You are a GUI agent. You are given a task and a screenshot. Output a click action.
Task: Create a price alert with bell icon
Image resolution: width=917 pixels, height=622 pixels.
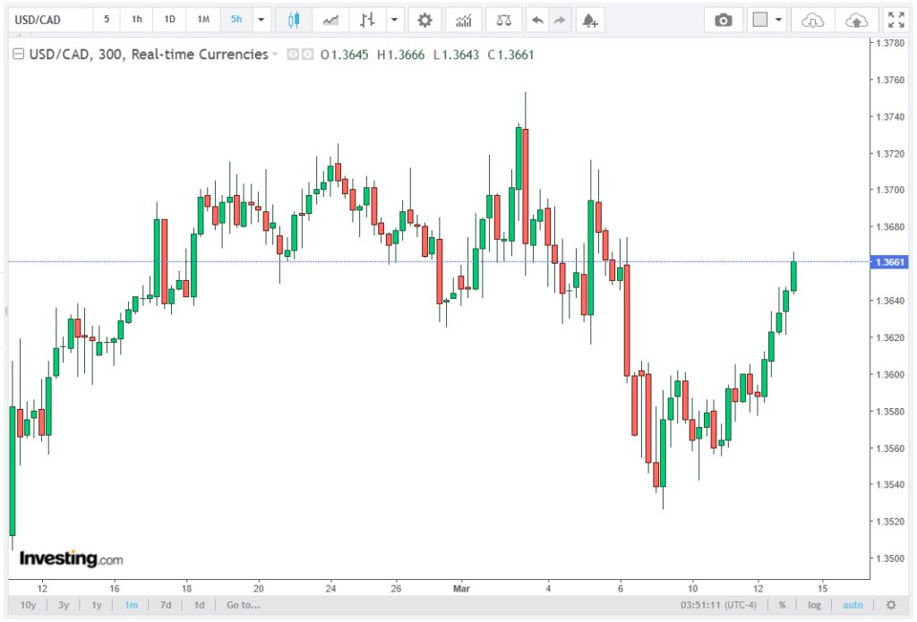pos(588,20)
